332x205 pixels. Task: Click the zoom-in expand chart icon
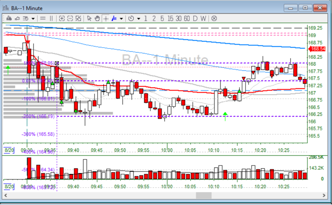tap(62, 19)
